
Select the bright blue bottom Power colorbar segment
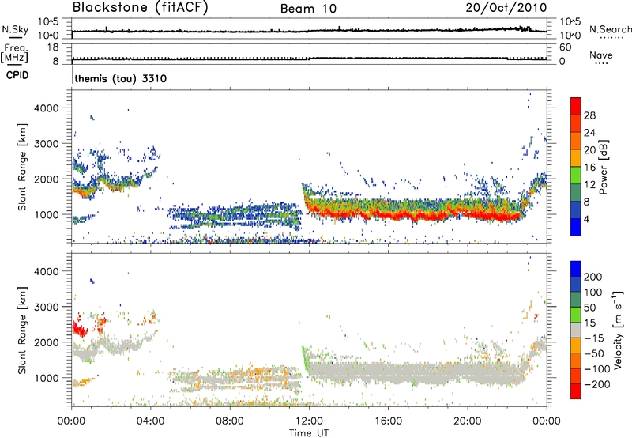click(576, 227)
